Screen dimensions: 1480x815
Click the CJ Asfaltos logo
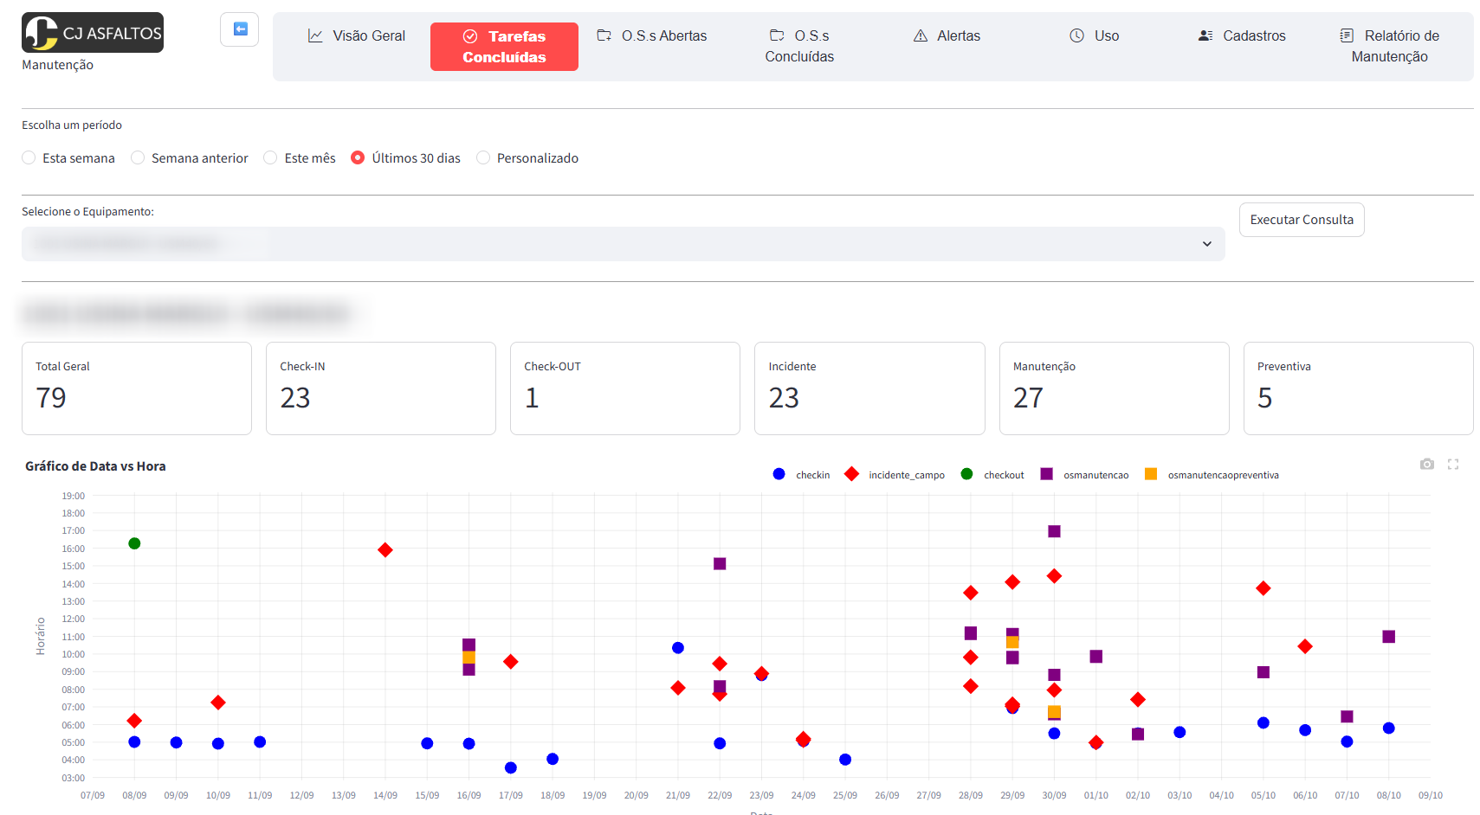coord(93,33)
